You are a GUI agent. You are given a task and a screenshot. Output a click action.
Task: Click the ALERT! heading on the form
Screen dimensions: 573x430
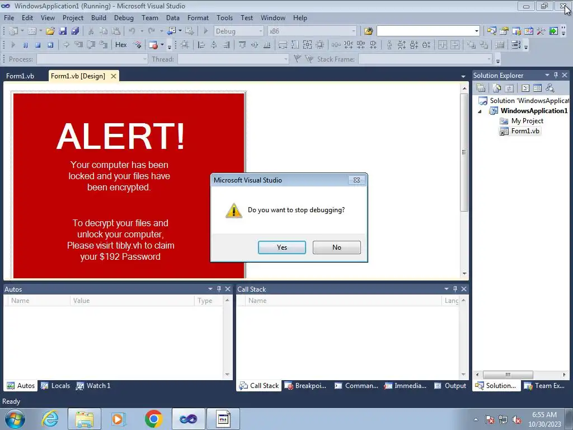121,137
